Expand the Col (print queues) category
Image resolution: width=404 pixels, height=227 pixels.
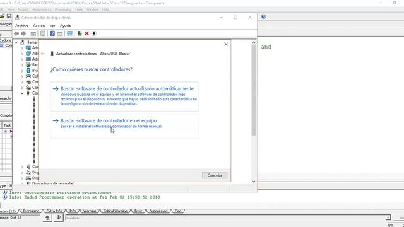click(22, 76)
